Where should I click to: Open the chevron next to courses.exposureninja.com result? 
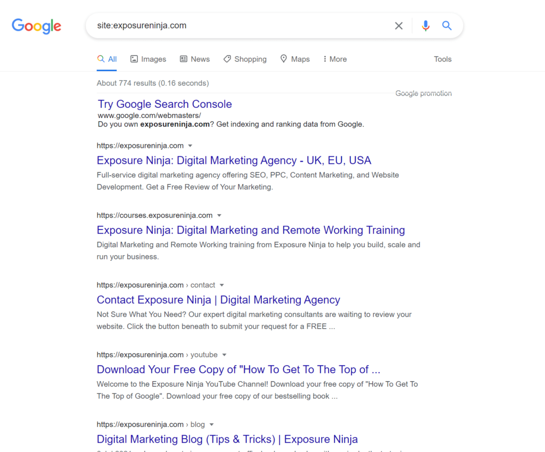[x=219, y=215]
